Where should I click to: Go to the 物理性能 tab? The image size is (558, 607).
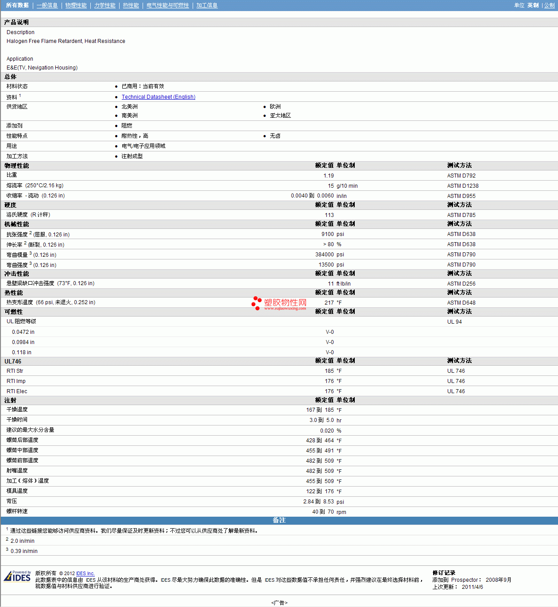(x=76, y=5)
